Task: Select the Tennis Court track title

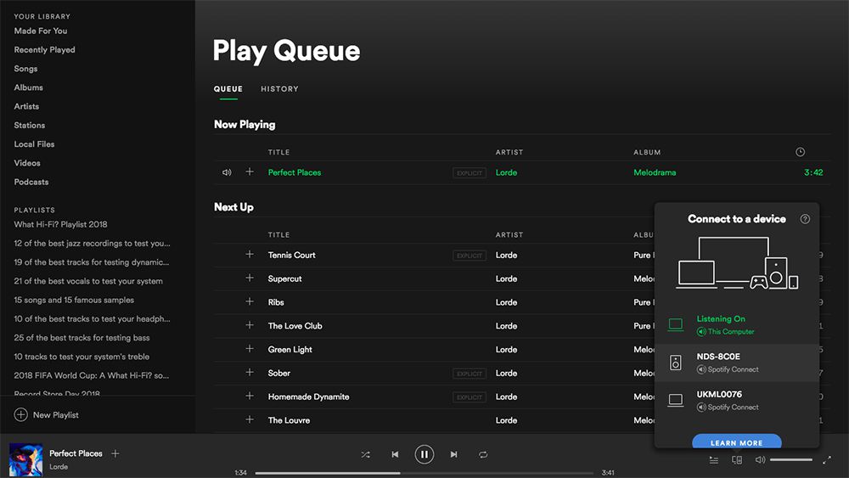Action: click(291, 255)
